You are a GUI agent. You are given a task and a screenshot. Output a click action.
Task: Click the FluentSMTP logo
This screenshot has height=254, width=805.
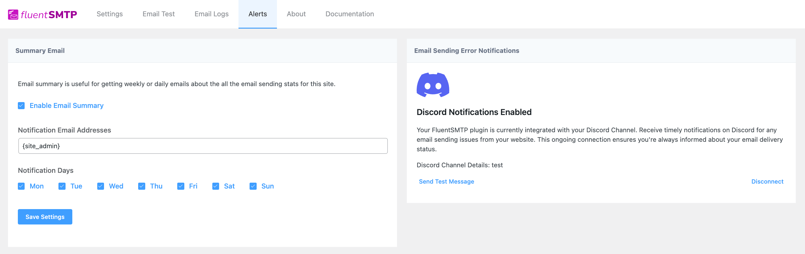[x=42, y=14]
